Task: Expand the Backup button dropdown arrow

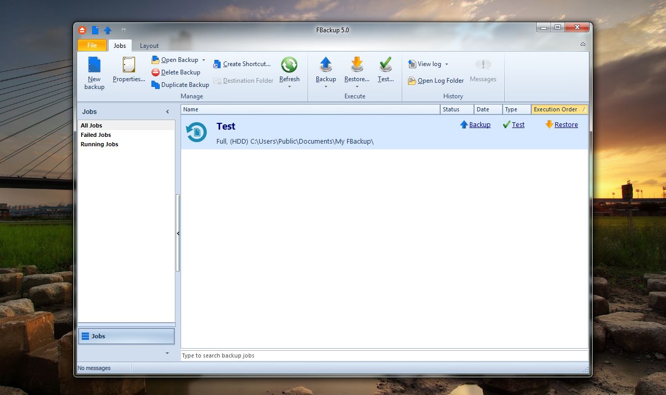Action: tap(326, 86)
